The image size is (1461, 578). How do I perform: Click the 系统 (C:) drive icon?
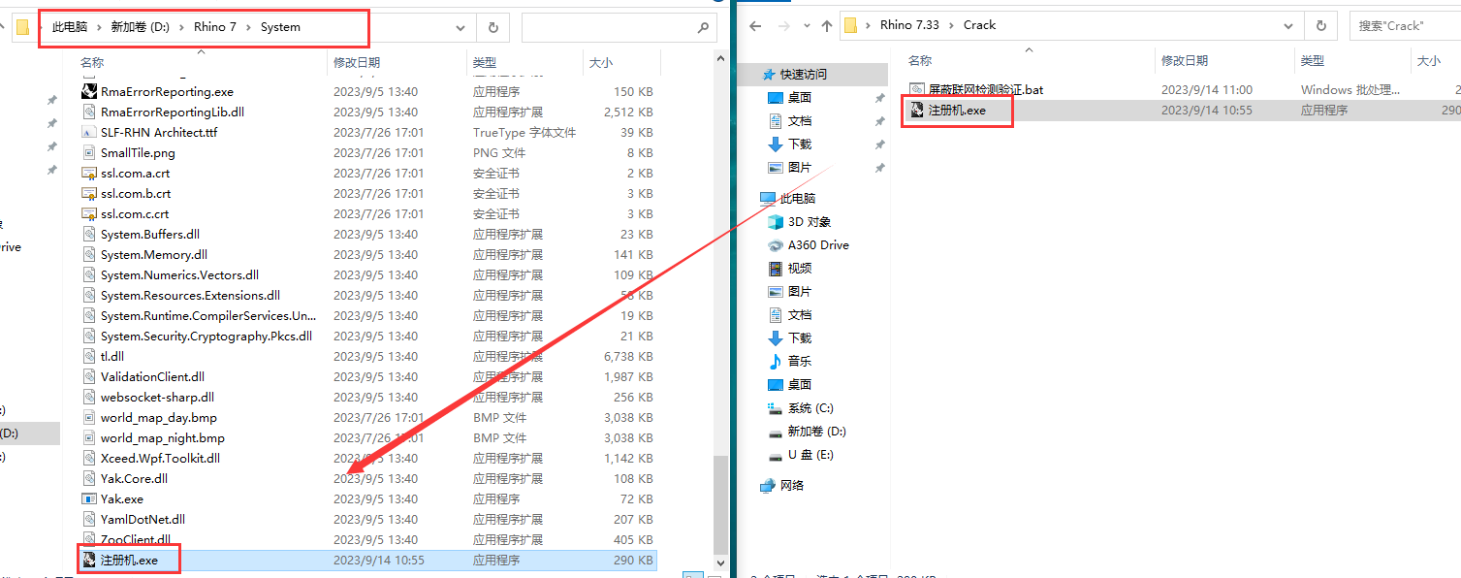[776, 408]
